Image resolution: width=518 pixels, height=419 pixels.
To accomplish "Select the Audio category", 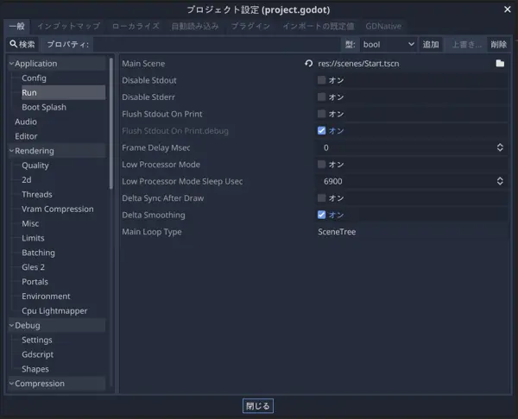I will click(x=26, y=122).
